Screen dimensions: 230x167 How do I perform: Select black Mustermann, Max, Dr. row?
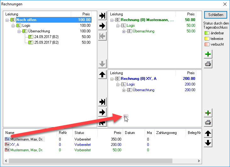27,139
